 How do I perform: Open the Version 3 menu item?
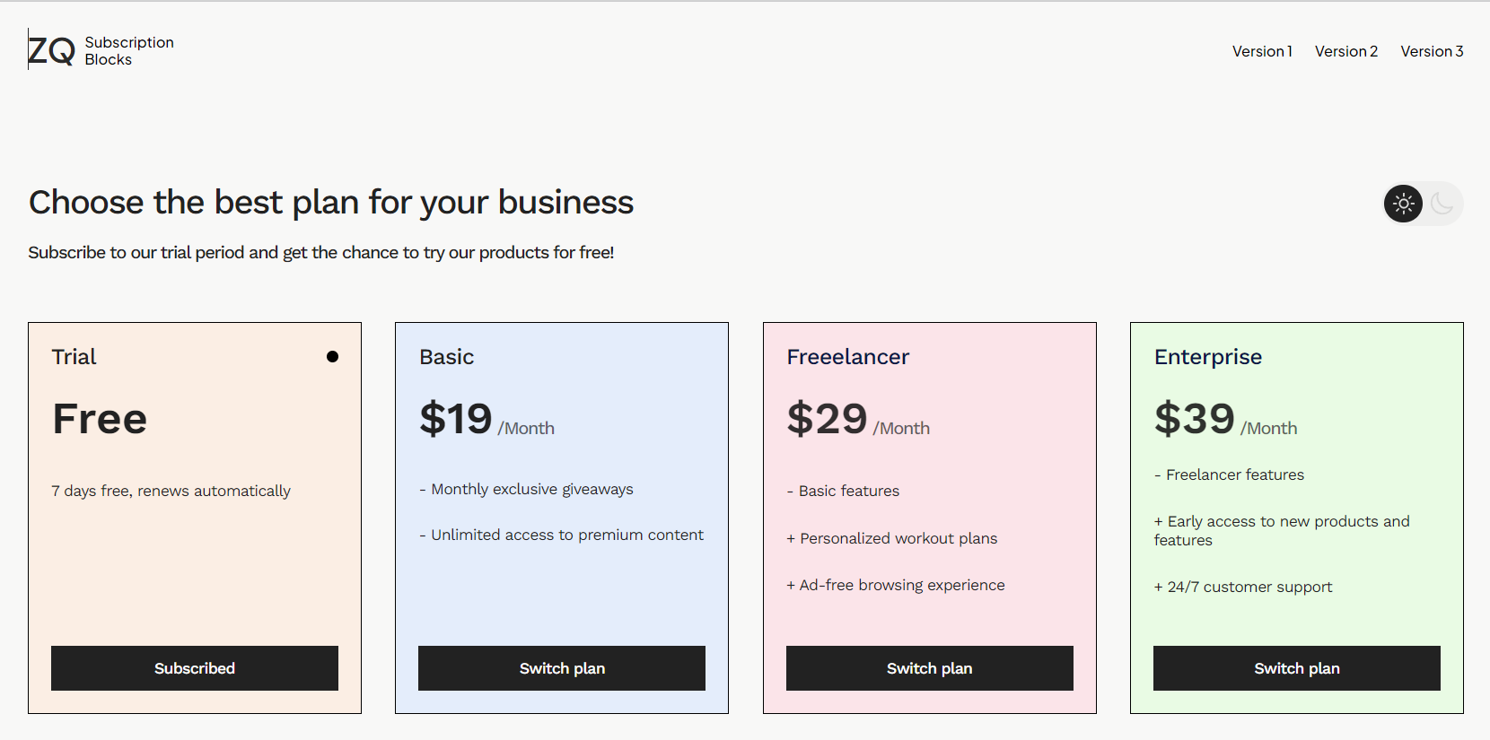coord(1432,51)
